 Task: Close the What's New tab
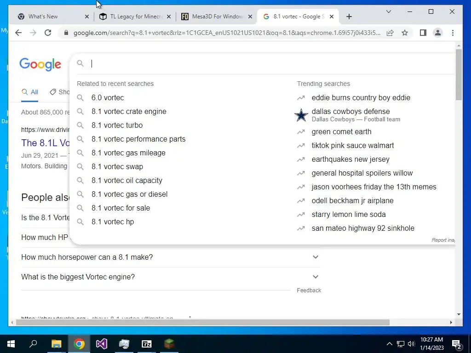coord(87,17)
